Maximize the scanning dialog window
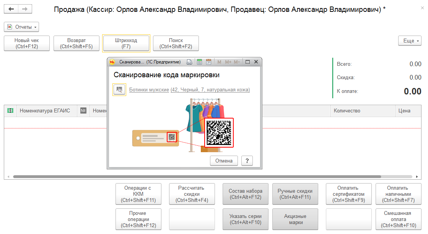The height and width of the screenshot is (234, 428). coord(247,62)
